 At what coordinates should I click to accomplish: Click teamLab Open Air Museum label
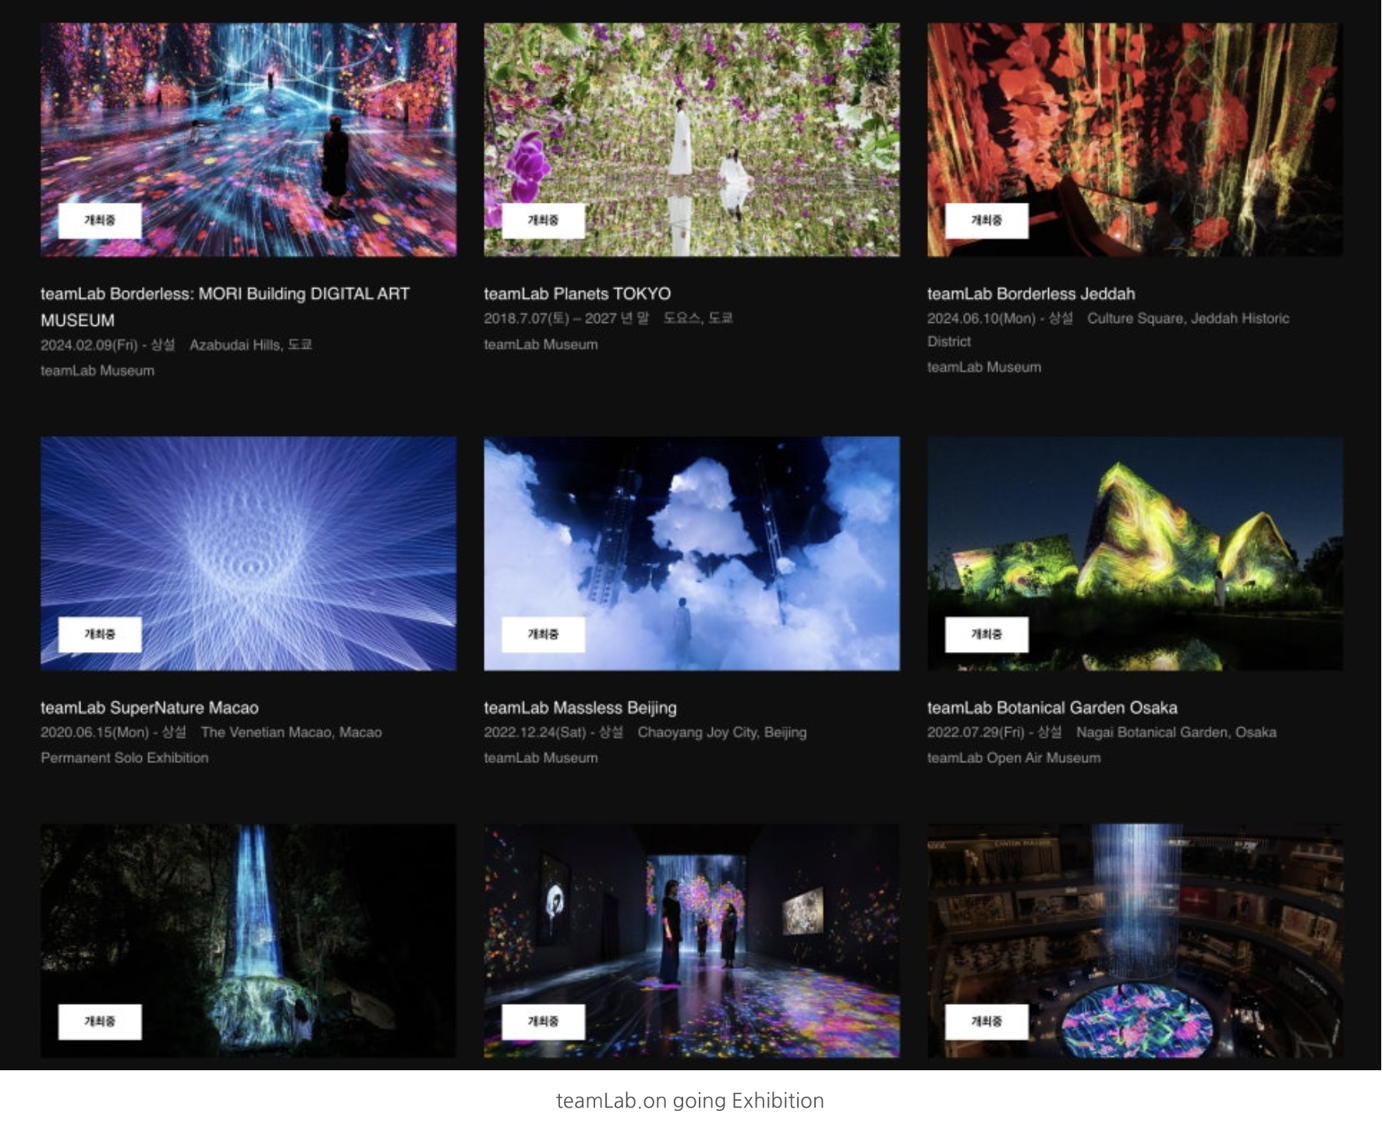pyautogui.click(x=1014, y=757)
